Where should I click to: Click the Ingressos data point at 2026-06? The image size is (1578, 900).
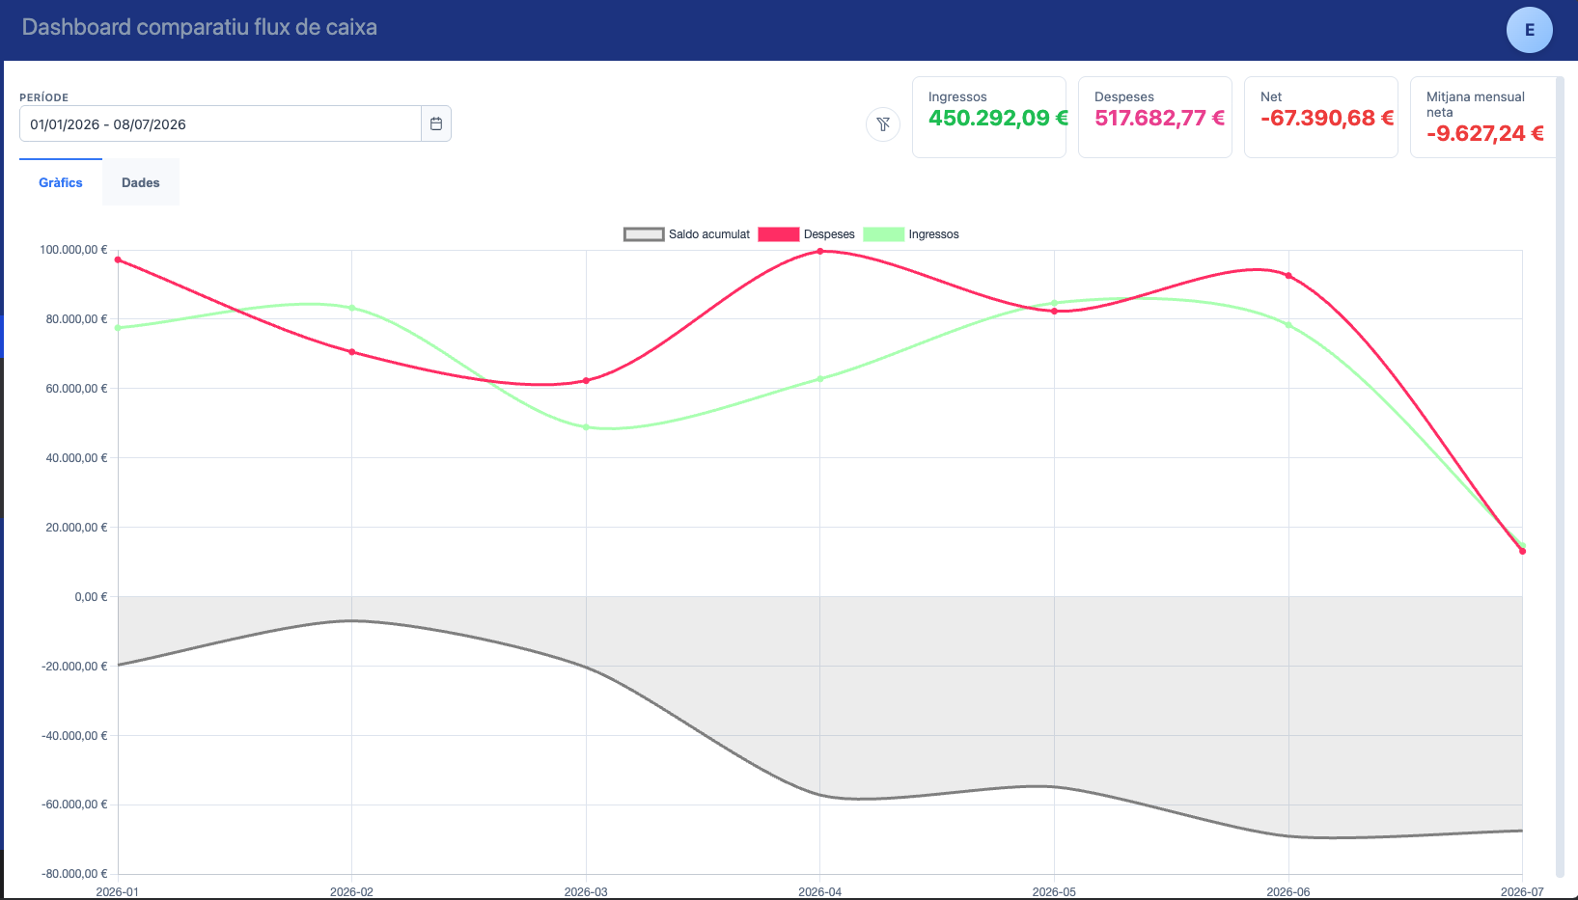[x=1288, y=325]
